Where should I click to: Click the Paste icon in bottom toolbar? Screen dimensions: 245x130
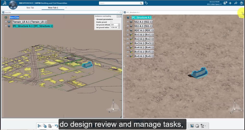pos(50,126)
